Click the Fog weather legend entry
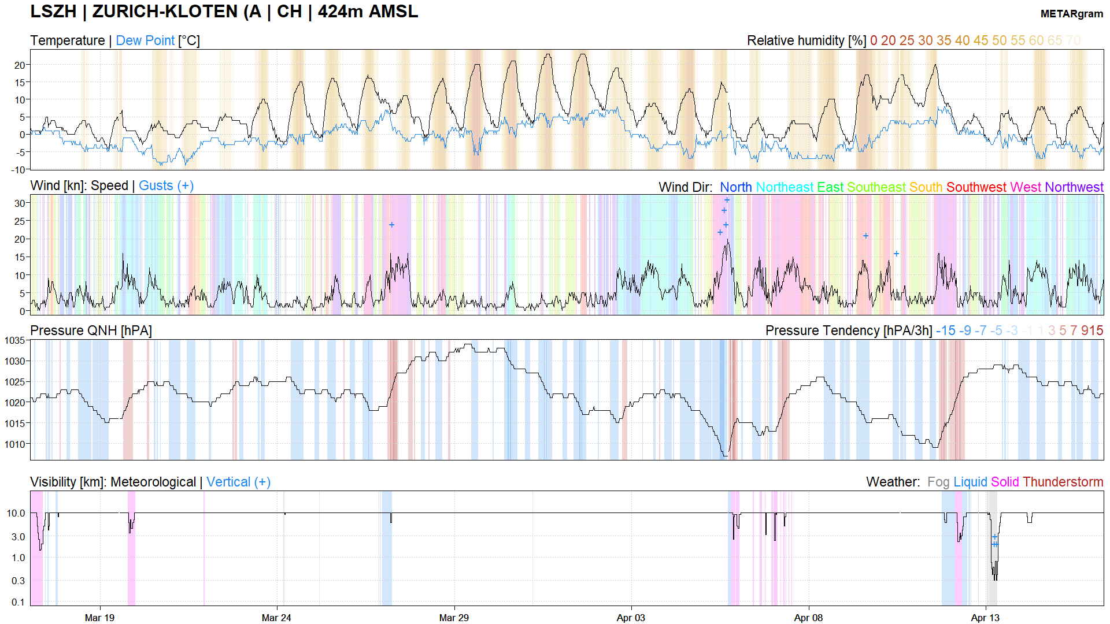1110x624 pixels. click(x=938, y=482)
